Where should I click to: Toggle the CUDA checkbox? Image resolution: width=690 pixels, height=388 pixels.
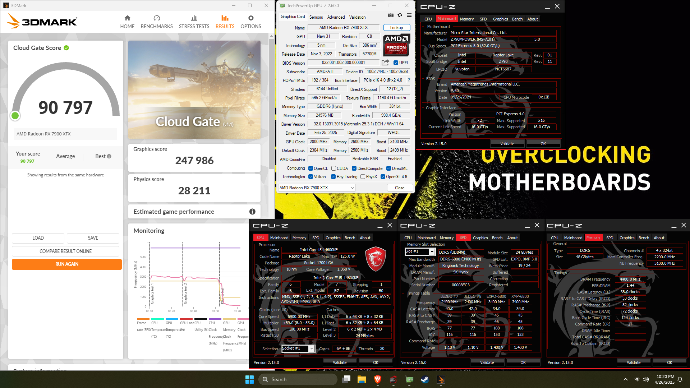tap(333, 168)
